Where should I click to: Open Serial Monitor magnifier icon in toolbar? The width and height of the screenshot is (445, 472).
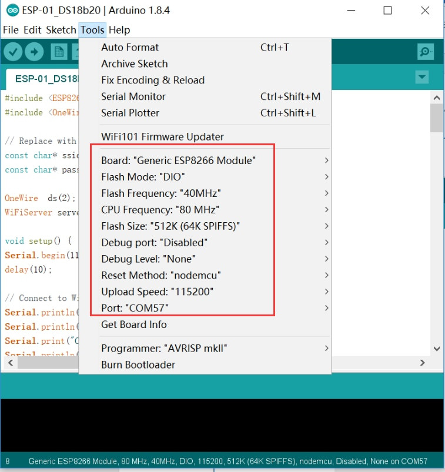[x=426, y=52]
